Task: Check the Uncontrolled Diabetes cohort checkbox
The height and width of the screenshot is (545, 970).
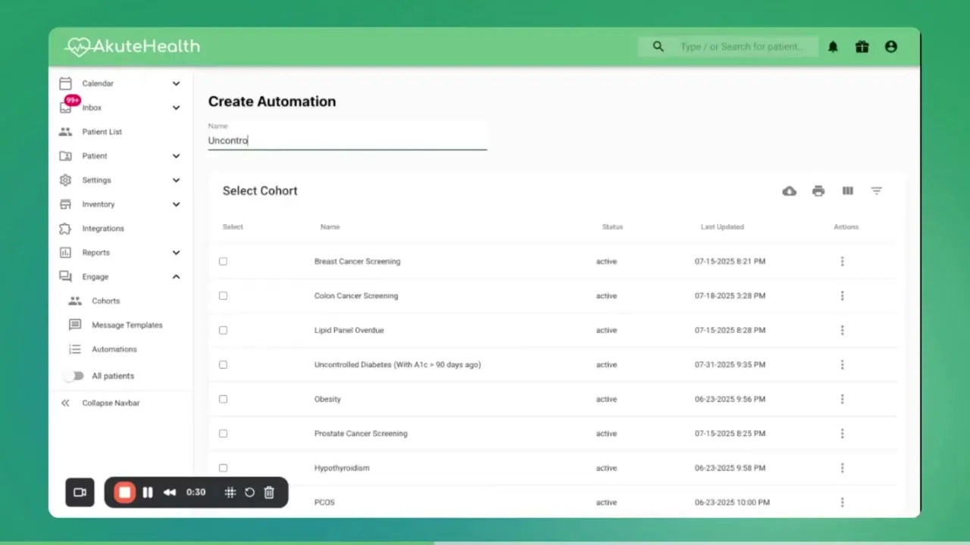Action: 223,365
